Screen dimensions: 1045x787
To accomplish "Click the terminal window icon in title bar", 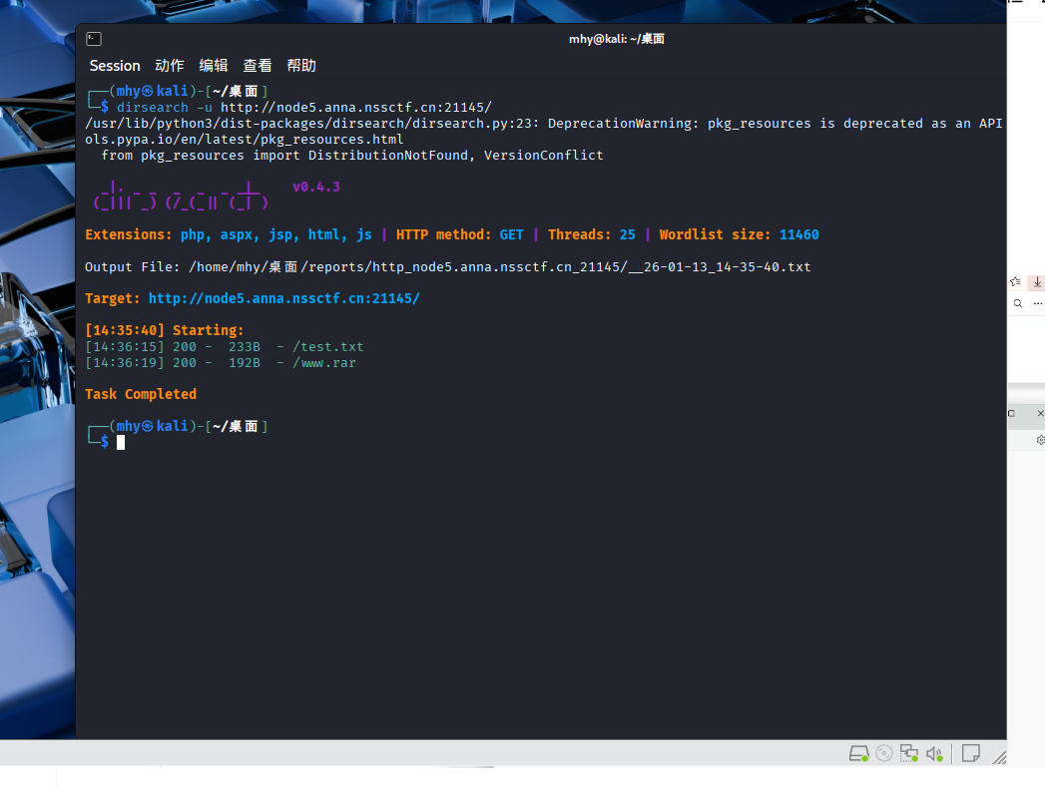I will click(x=93, y=39).
